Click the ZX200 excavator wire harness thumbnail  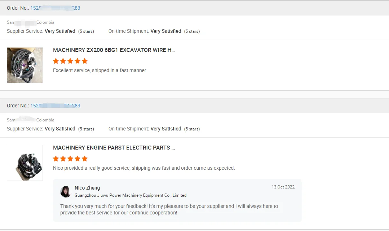(x=25, y=65)
